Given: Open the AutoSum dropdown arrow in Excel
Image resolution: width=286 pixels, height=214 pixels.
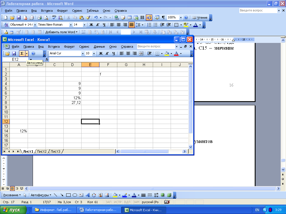Looking at the screenshot, I should [27, 53].
